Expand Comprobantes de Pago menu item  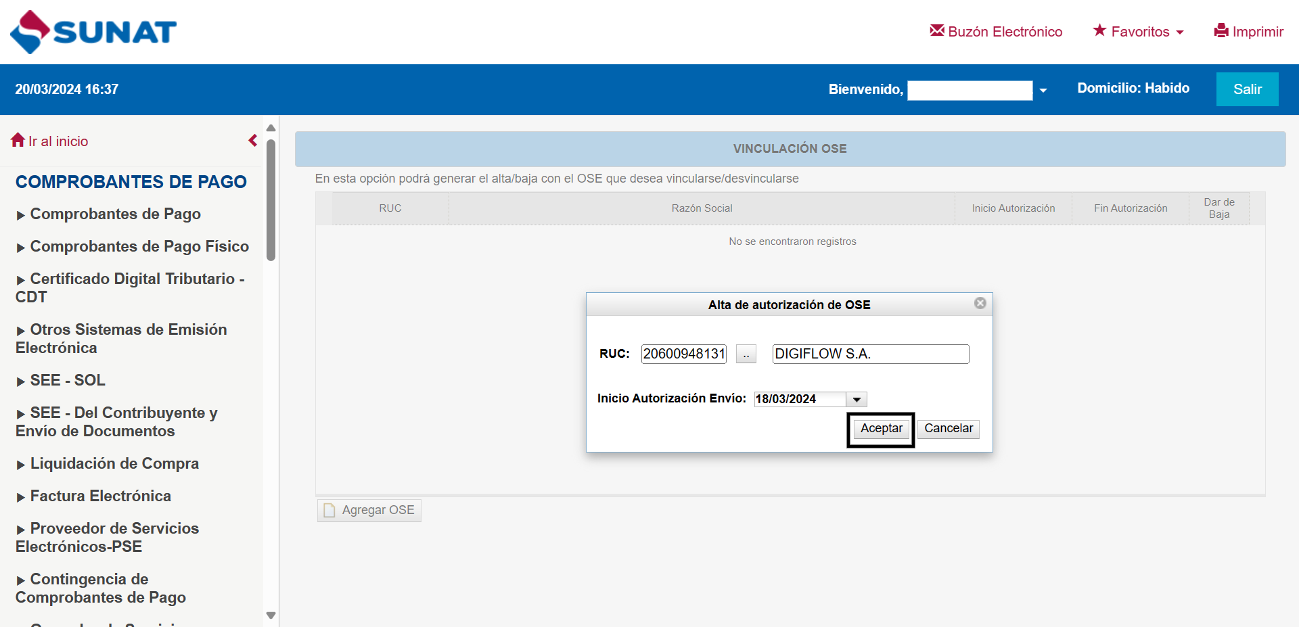[116, 214]
